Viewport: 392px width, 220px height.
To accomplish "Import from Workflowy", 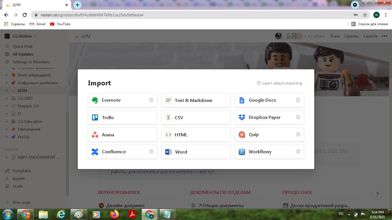I will 269,151.
